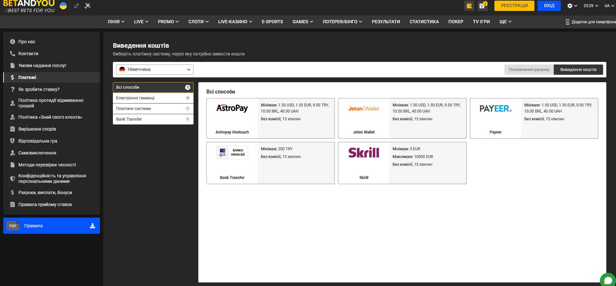Switch to Виведення коштів tab
616x286 pixels.
tap(578, 70)
